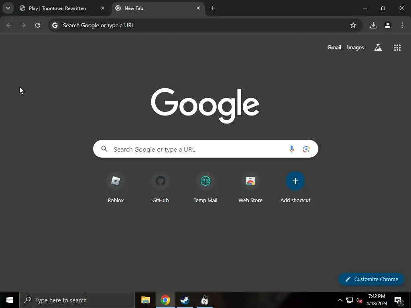This screenshot has width=411, height=308.
Task: Open the notification center icon
Action: coord(398,300)
